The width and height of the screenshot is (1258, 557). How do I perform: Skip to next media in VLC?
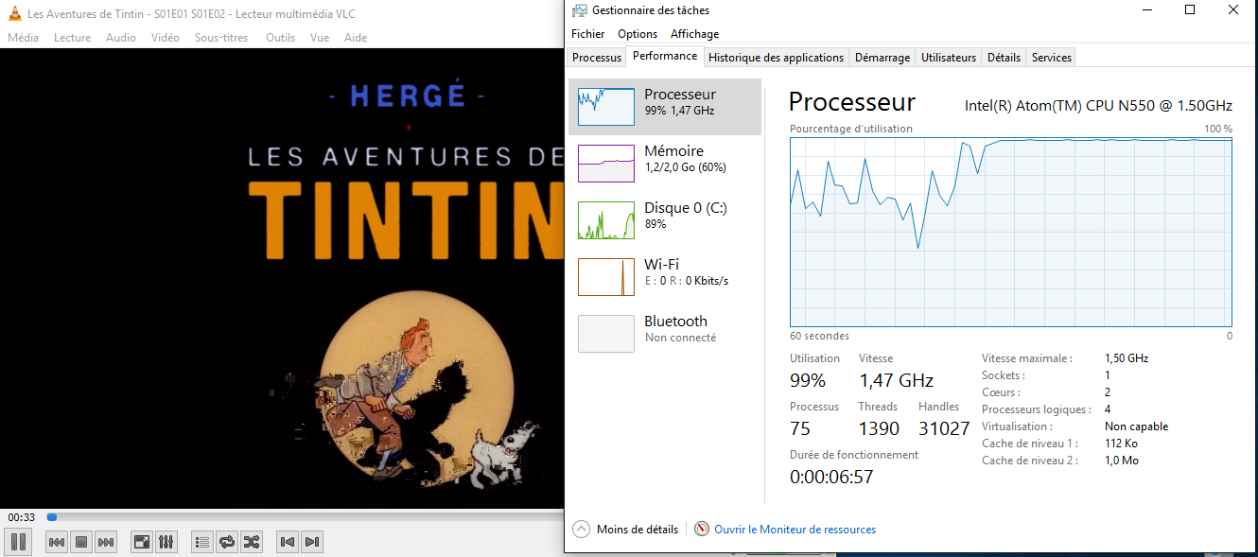(x=106, y=542)
